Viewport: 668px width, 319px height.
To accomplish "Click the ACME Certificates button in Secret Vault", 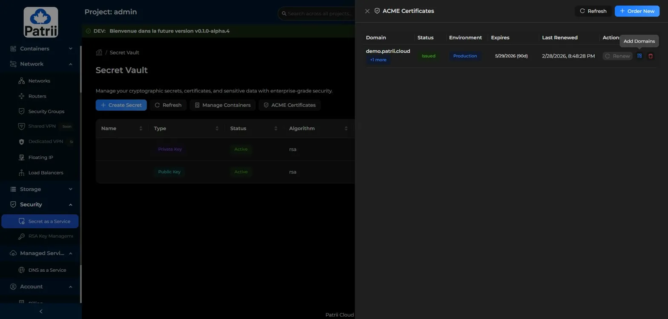I will pyautogui.click(x=290, y=105).
